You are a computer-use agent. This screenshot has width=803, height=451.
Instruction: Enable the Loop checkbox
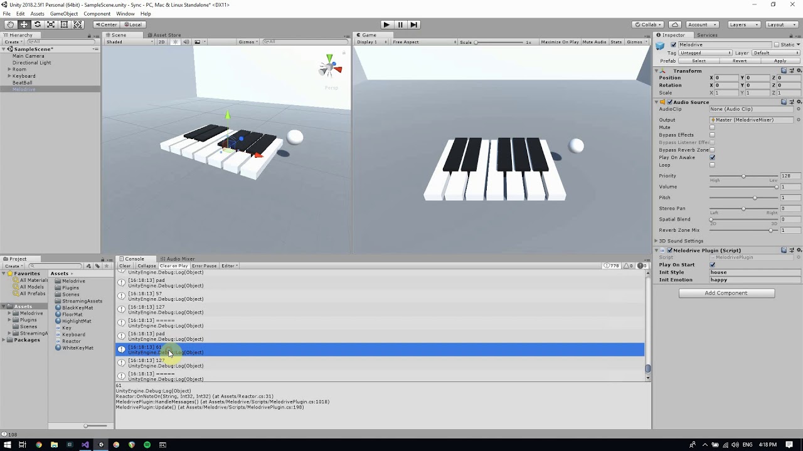point(712,165)
